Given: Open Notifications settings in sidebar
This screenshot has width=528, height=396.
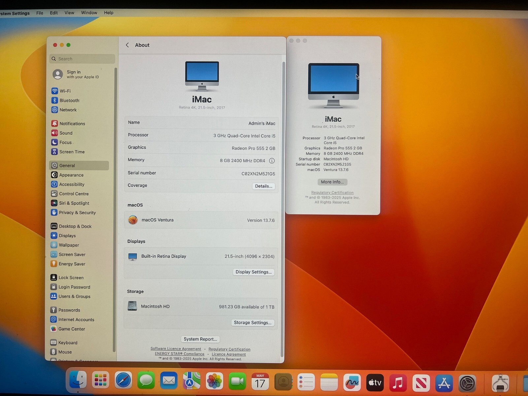Looking at the screenshot, I should point(69,123).
